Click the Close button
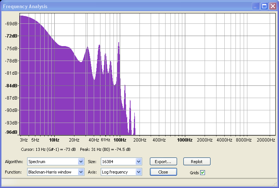This screenshot has height=188, width=279. pos(163,172)
